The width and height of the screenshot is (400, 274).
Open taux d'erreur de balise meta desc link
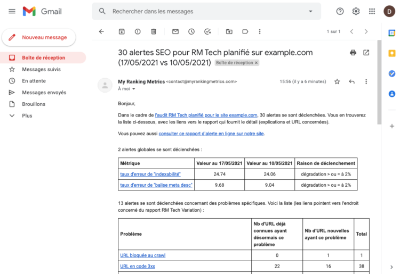156,185
